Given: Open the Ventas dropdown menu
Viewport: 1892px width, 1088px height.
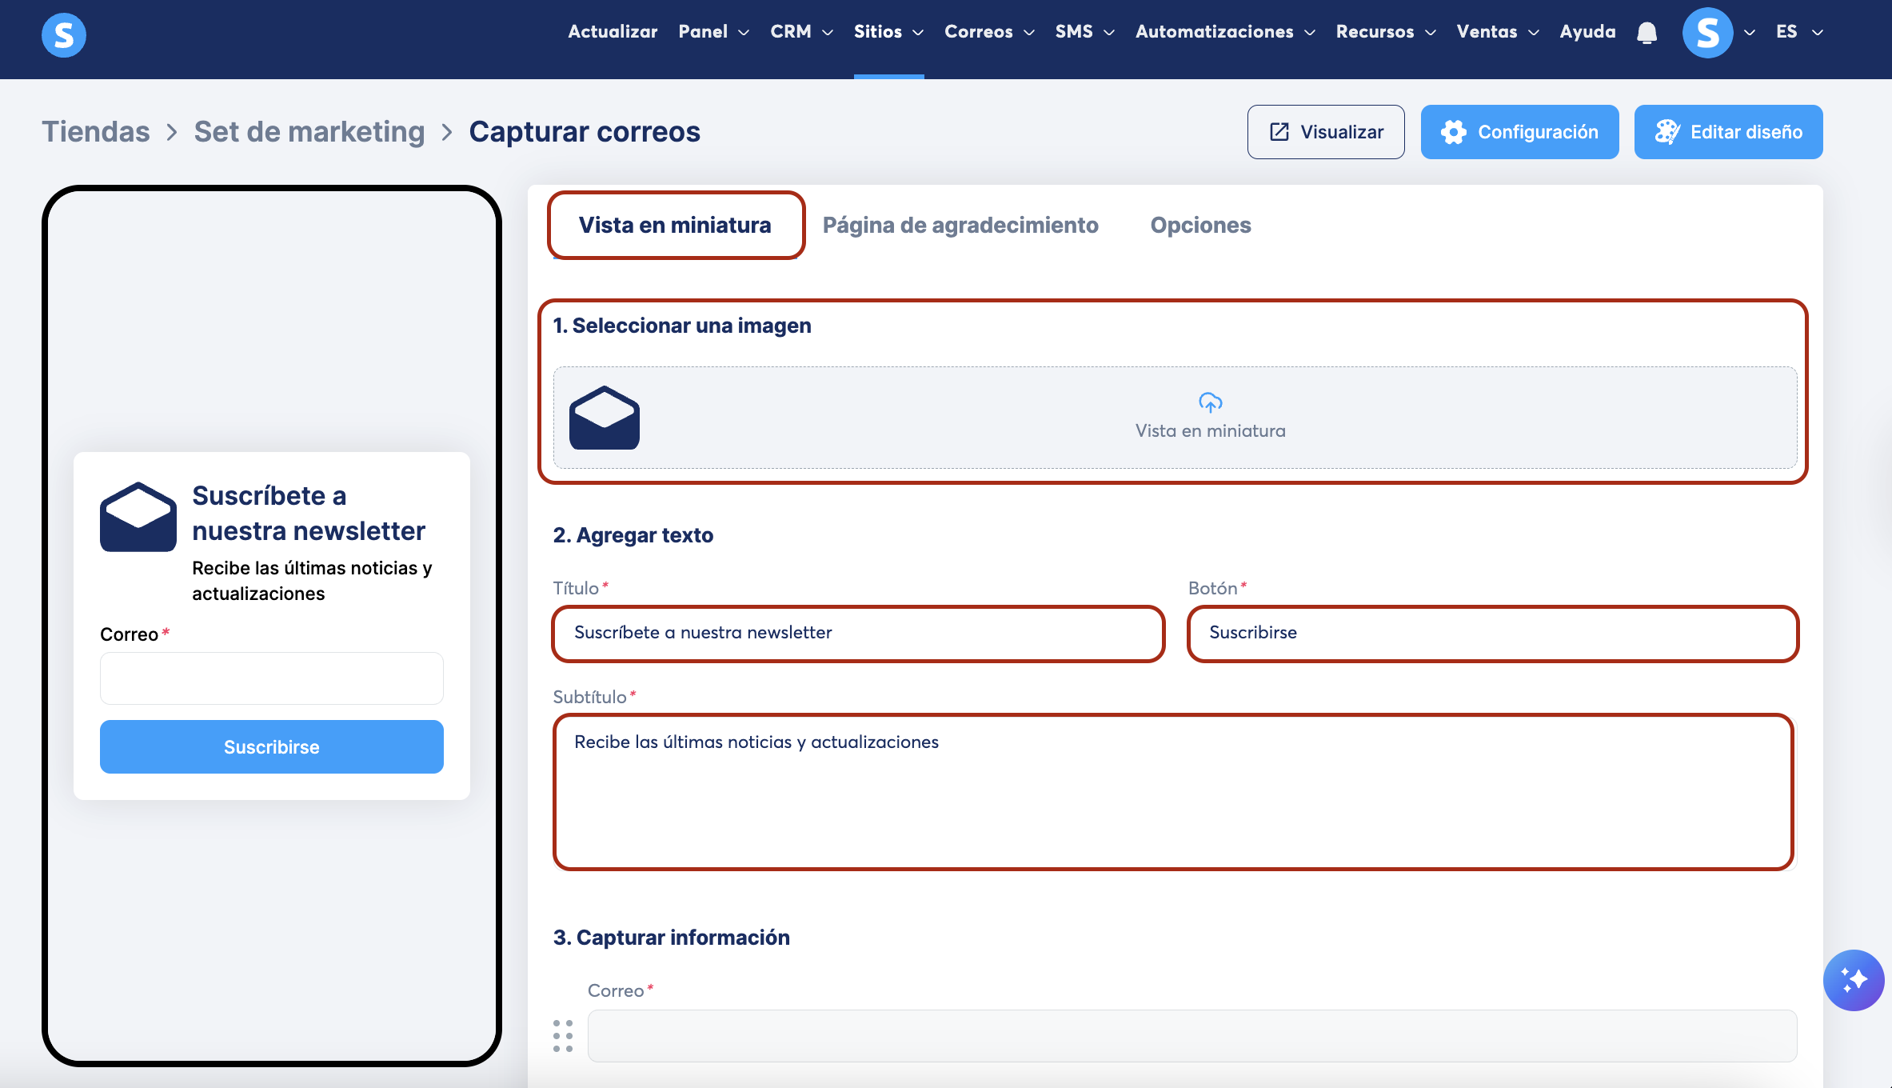Looking at the screenshot, I should 1497,32.
